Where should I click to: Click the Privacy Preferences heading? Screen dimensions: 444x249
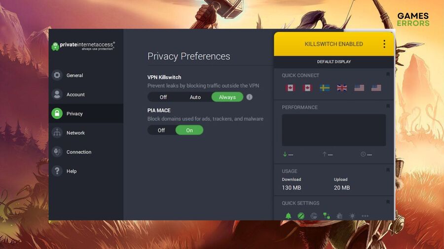[189, 56]
